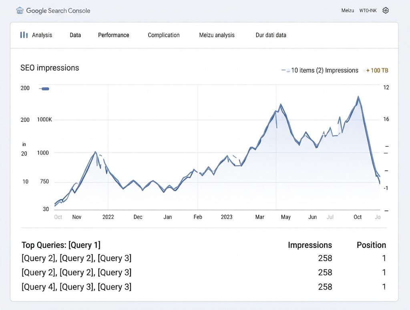Click the 750 y-axis value
410x310 pixels.
44,181
